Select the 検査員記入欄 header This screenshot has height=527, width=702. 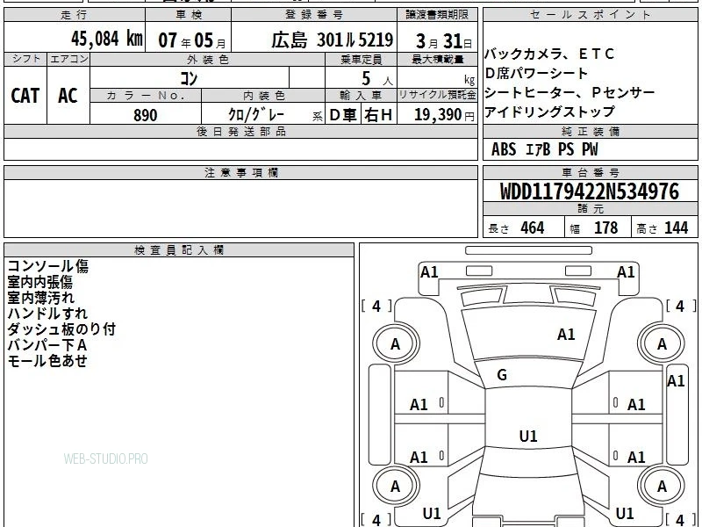(x=179, y=250)
